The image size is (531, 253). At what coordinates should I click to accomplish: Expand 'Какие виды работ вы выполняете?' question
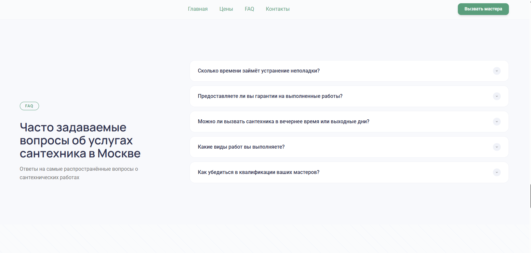[241, 147]
